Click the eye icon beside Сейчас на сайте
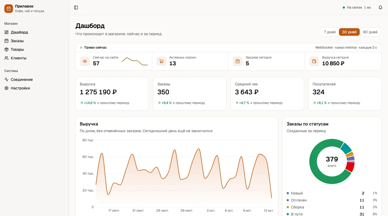The height and width of the screenshot is (216, 388). (x=85, y=61)
